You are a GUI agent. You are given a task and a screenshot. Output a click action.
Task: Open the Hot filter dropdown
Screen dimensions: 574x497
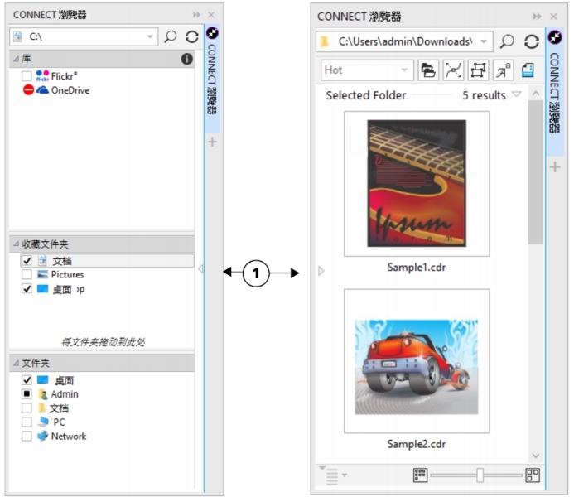point(405,70)
